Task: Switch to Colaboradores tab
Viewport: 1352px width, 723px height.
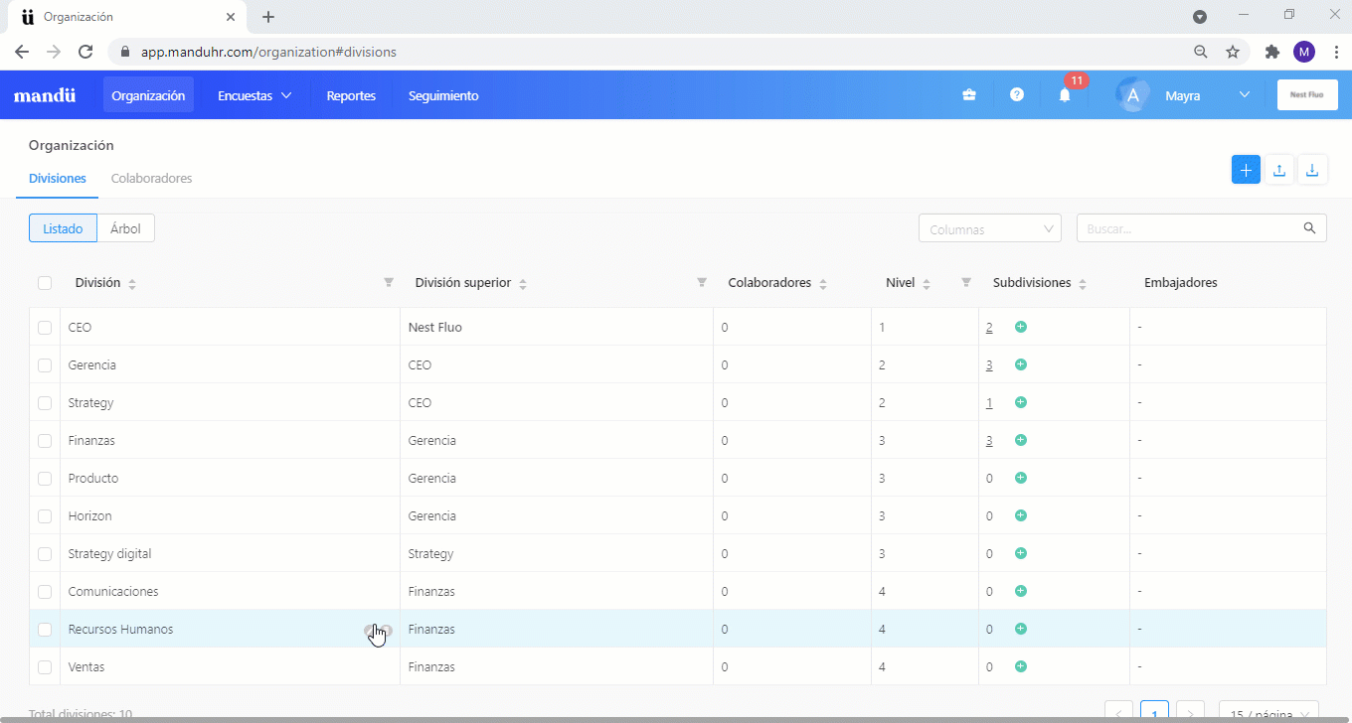Action: [151, 179]
